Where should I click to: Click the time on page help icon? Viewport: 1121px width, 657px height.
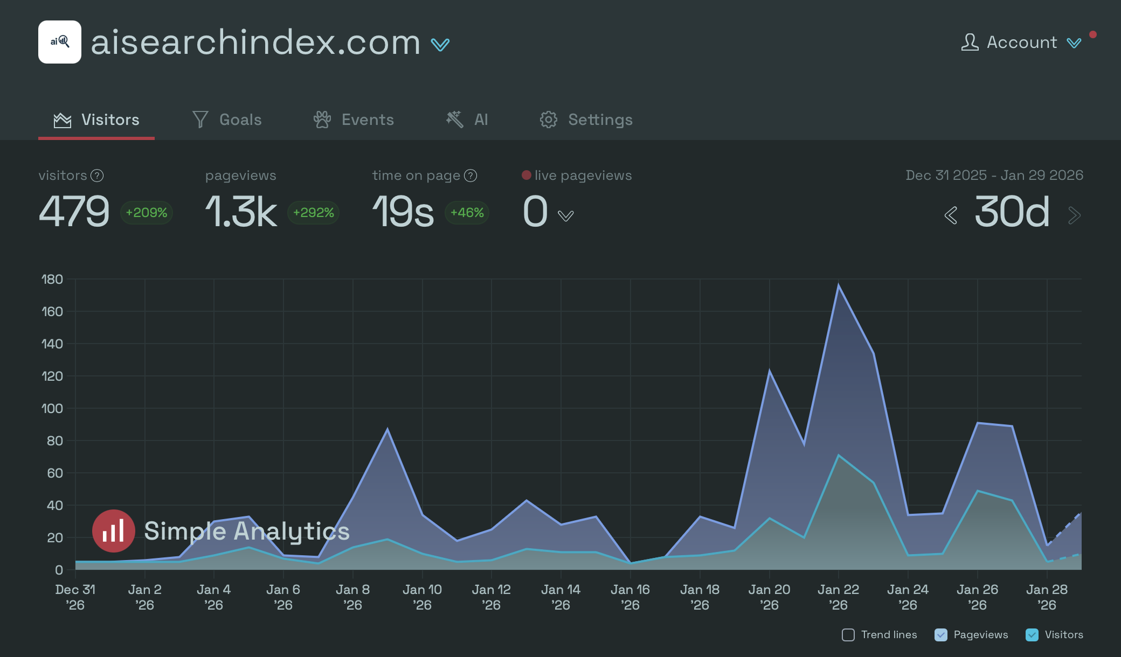[470, 175]
